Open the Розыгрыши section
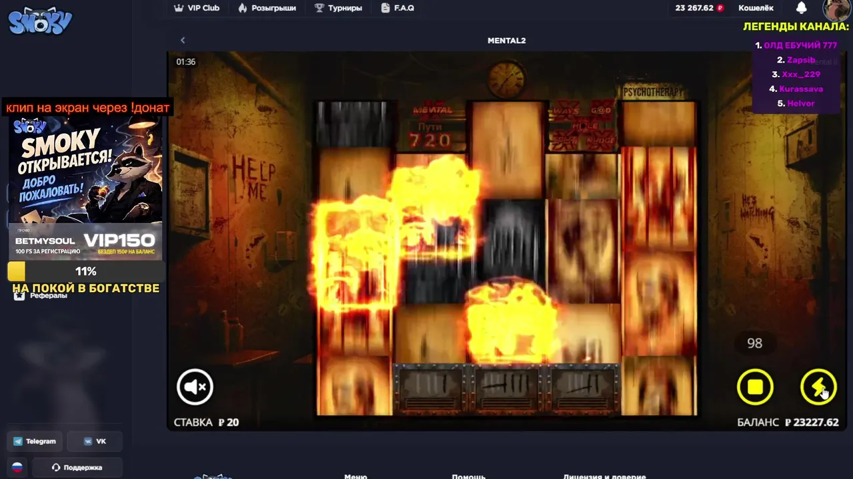 click(267, 8)
